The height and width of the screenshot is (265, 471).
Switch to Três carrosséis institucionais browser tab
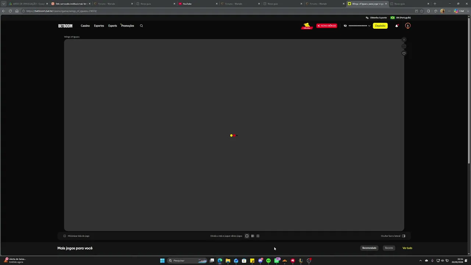pyautogui.click(x=70, y=4)
